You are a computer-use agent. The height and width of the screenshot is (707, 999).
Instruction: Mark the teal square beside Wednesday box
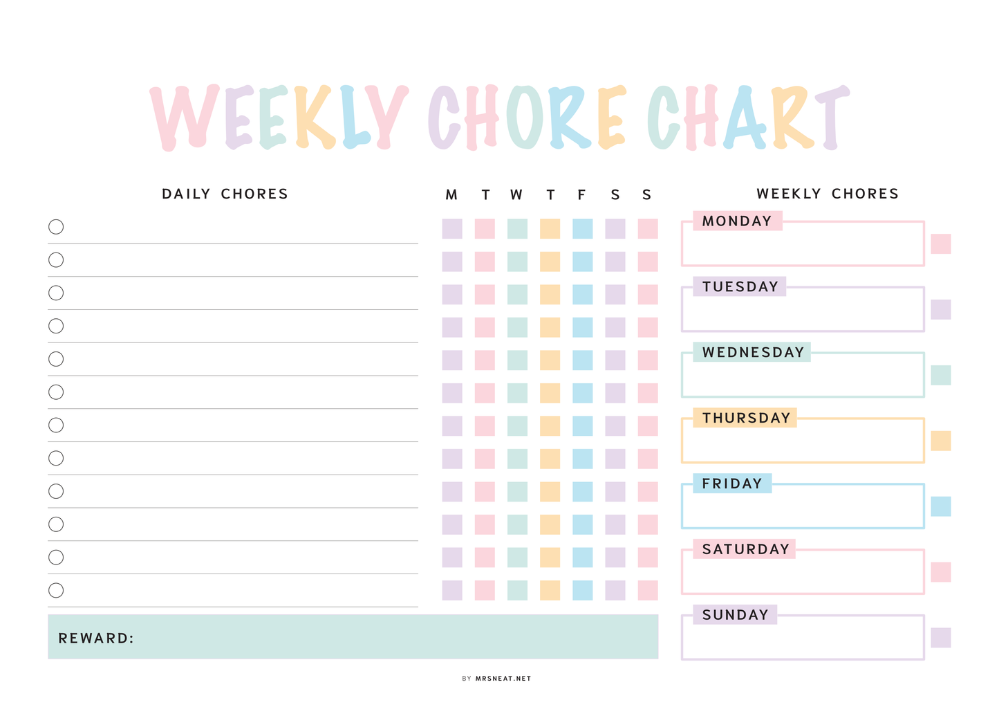click(x=940, y=375)
